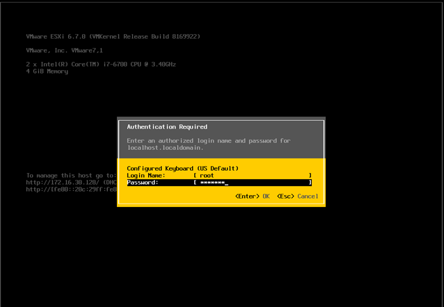Screen dimensions: 444x307
Task: Click the localhost.localdomain hostname text
Action: [165, 147]
